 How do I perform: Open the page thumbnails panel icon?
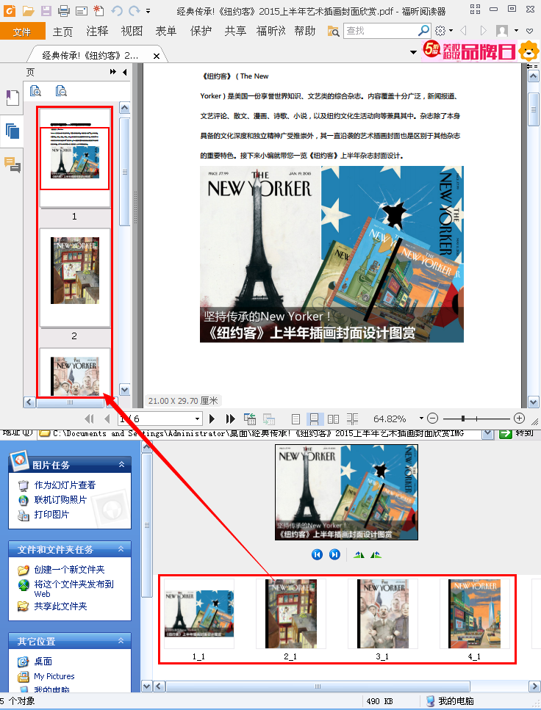(12, 131)
